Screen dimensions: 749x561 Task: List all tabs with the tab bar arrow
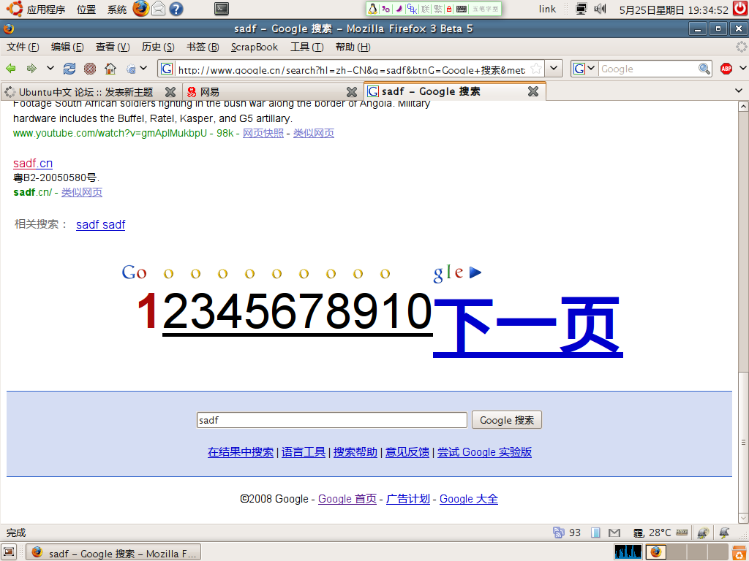pos(739,91)
